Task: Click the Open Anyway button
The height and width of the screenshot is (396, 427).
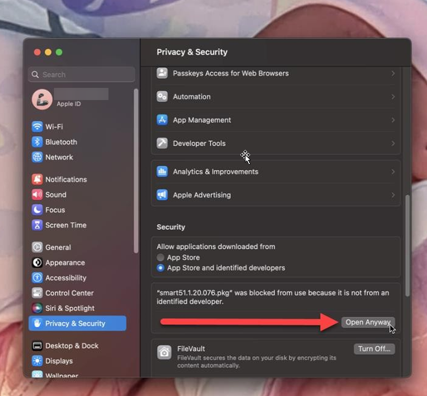Action: click(368, 322)
